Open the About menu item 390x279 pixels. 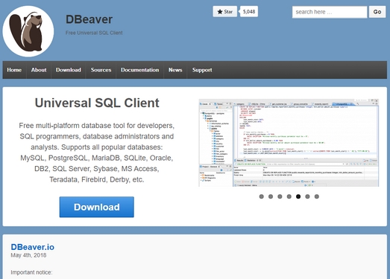tap(39, 70)
